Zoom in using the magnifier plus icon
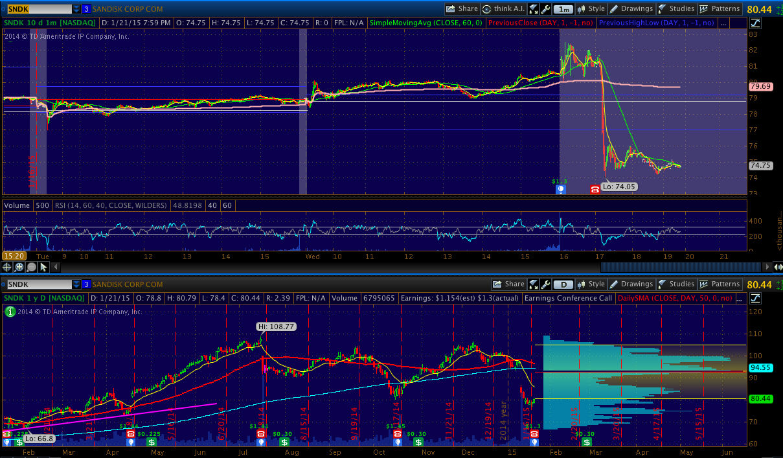This screenshot has width=783, height=458. tap(19, 267)
